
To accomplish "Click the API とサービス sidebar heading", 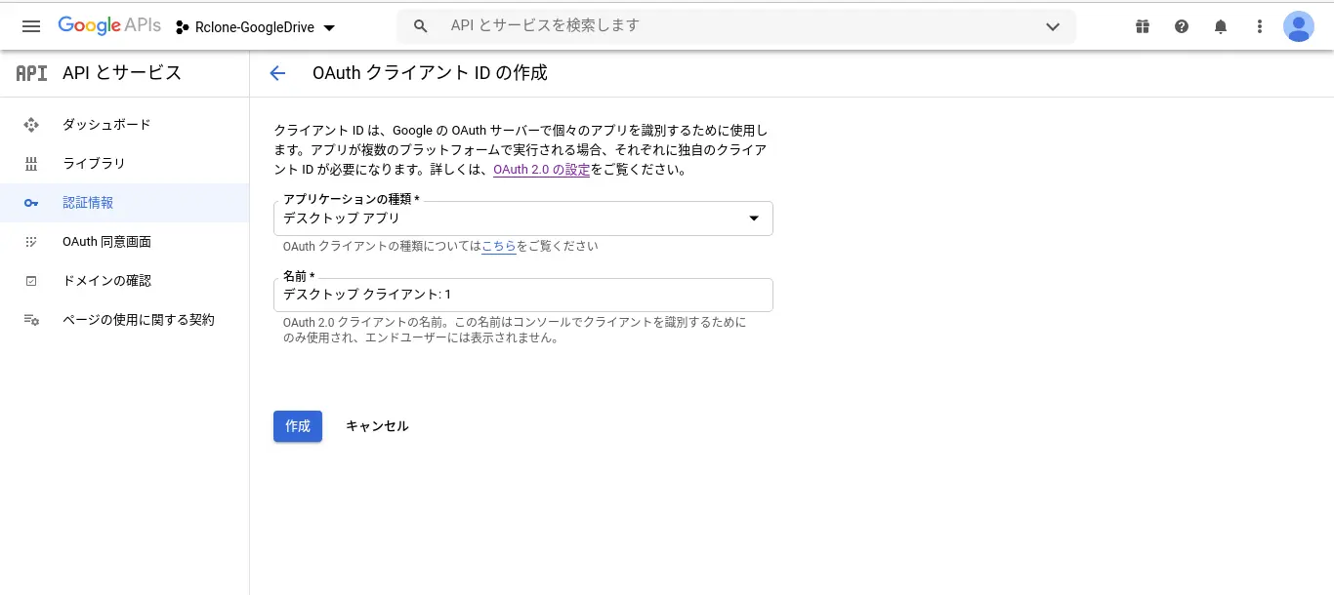I will (122, 73).
